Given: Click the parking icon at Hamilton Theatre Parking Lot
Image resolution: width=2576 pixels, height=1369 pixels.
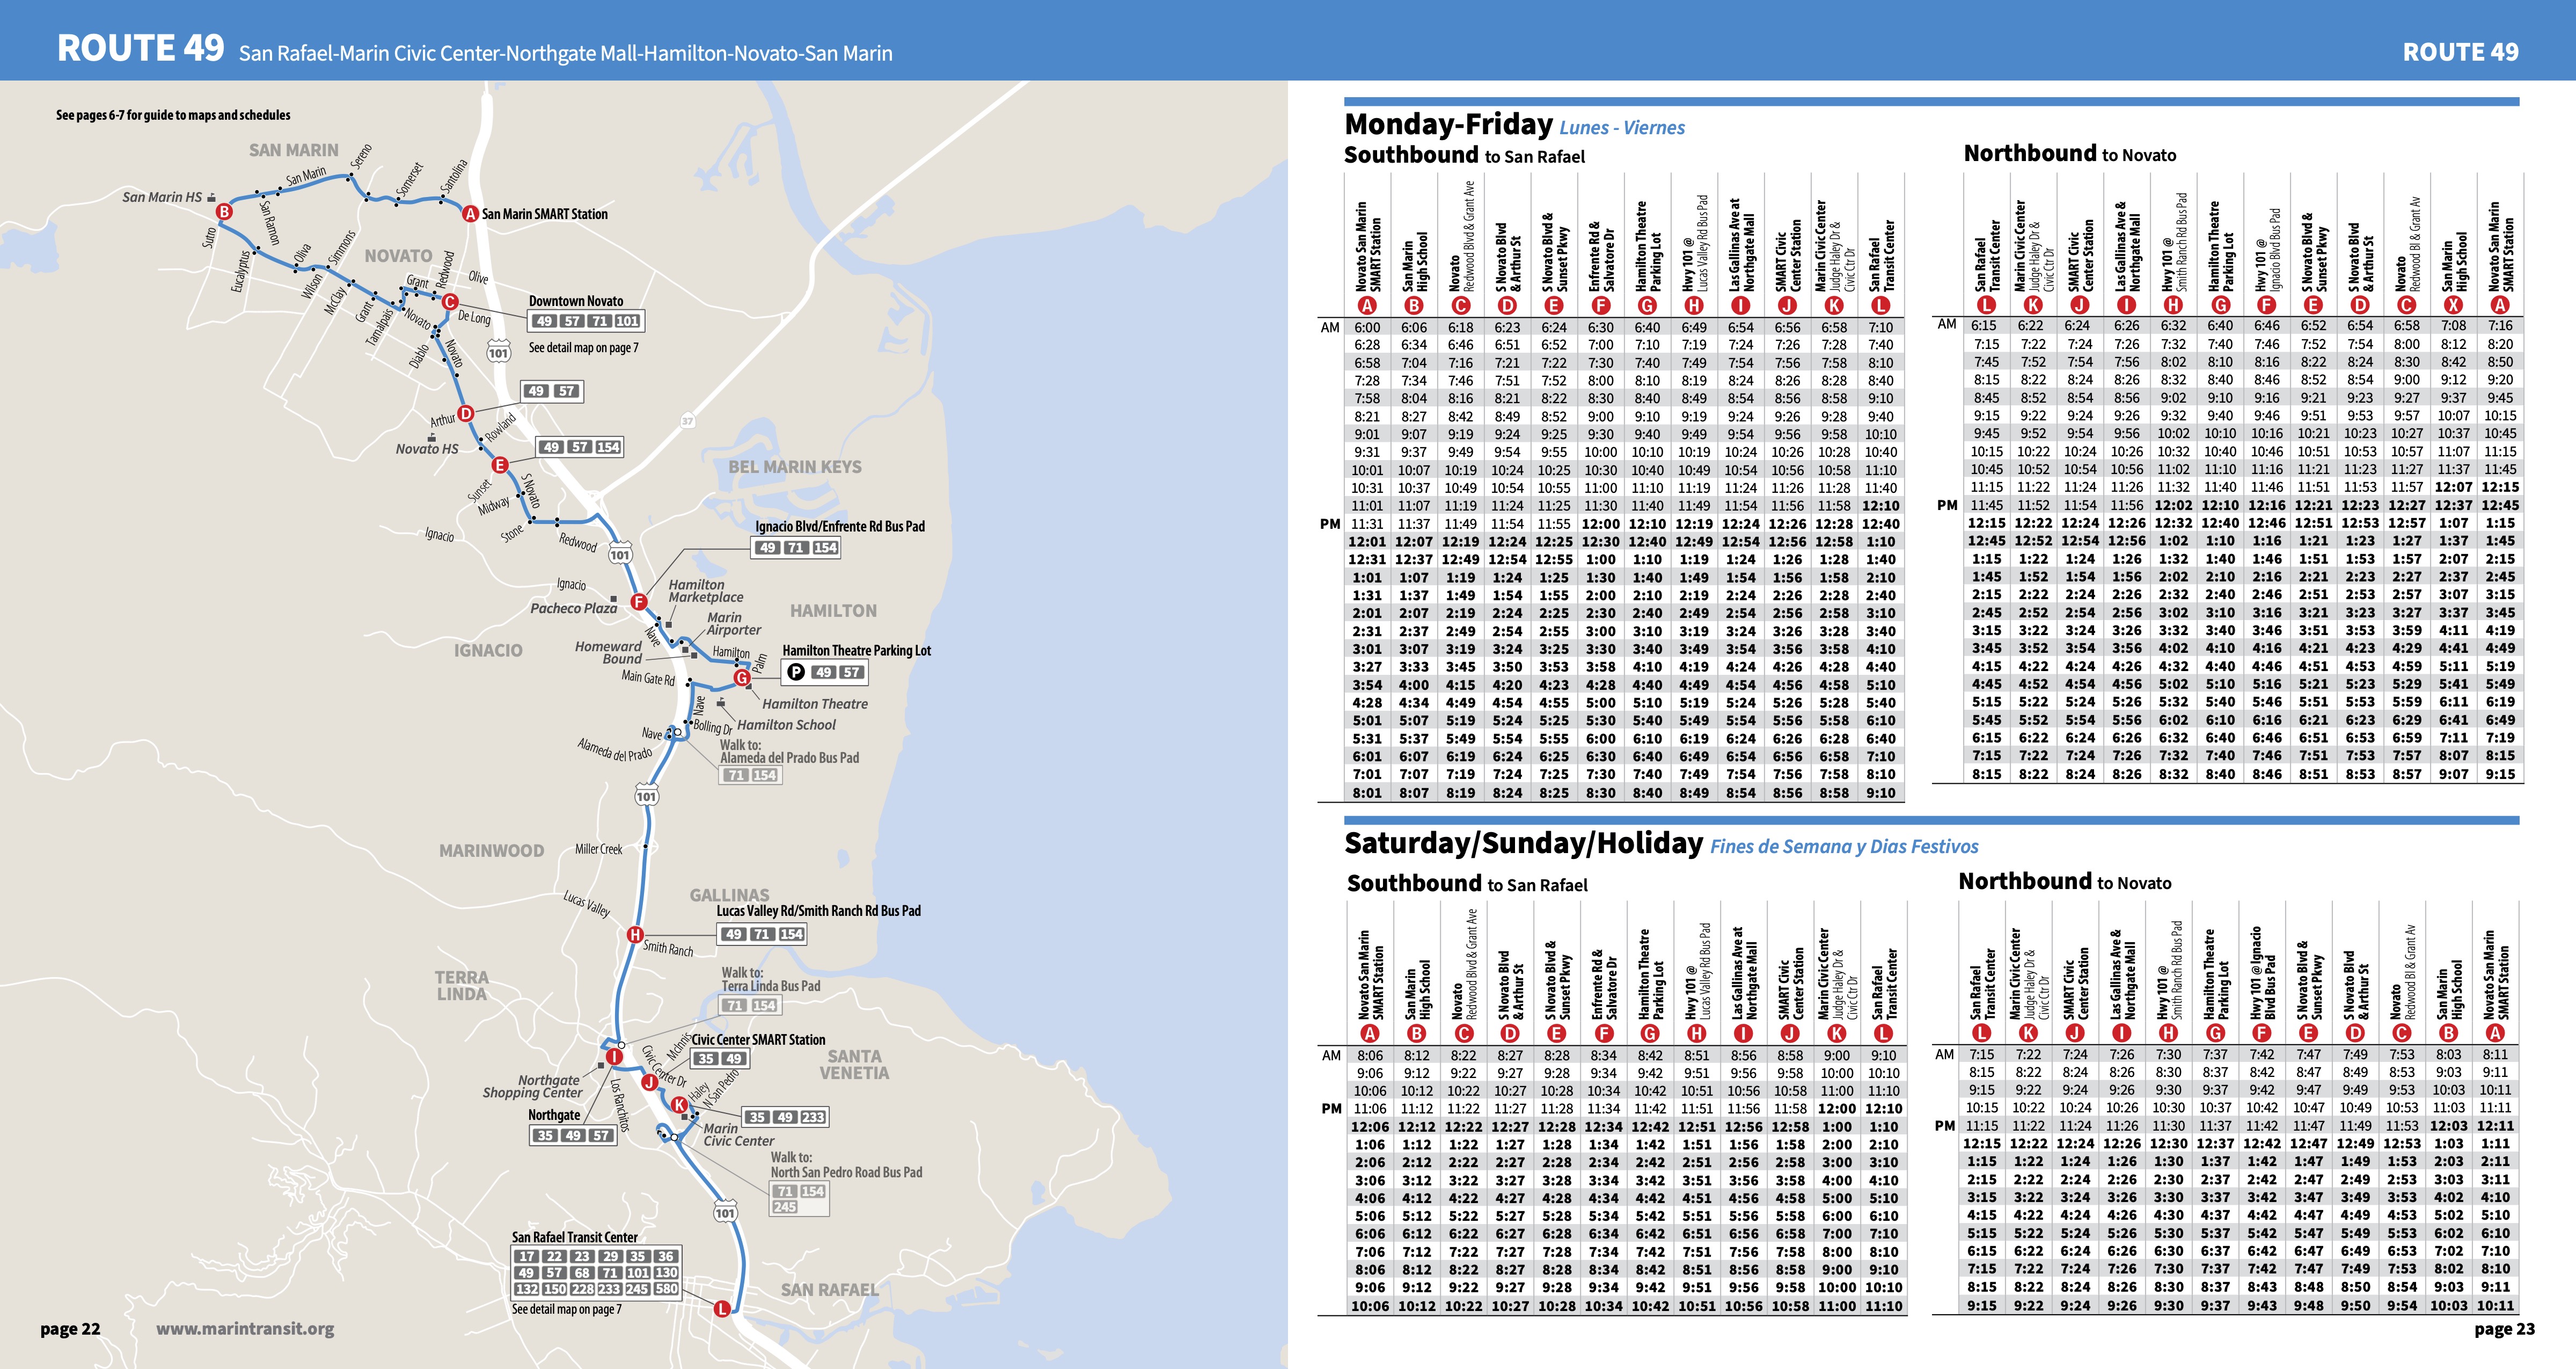Looking at the screenshot, I should point(796,672).
